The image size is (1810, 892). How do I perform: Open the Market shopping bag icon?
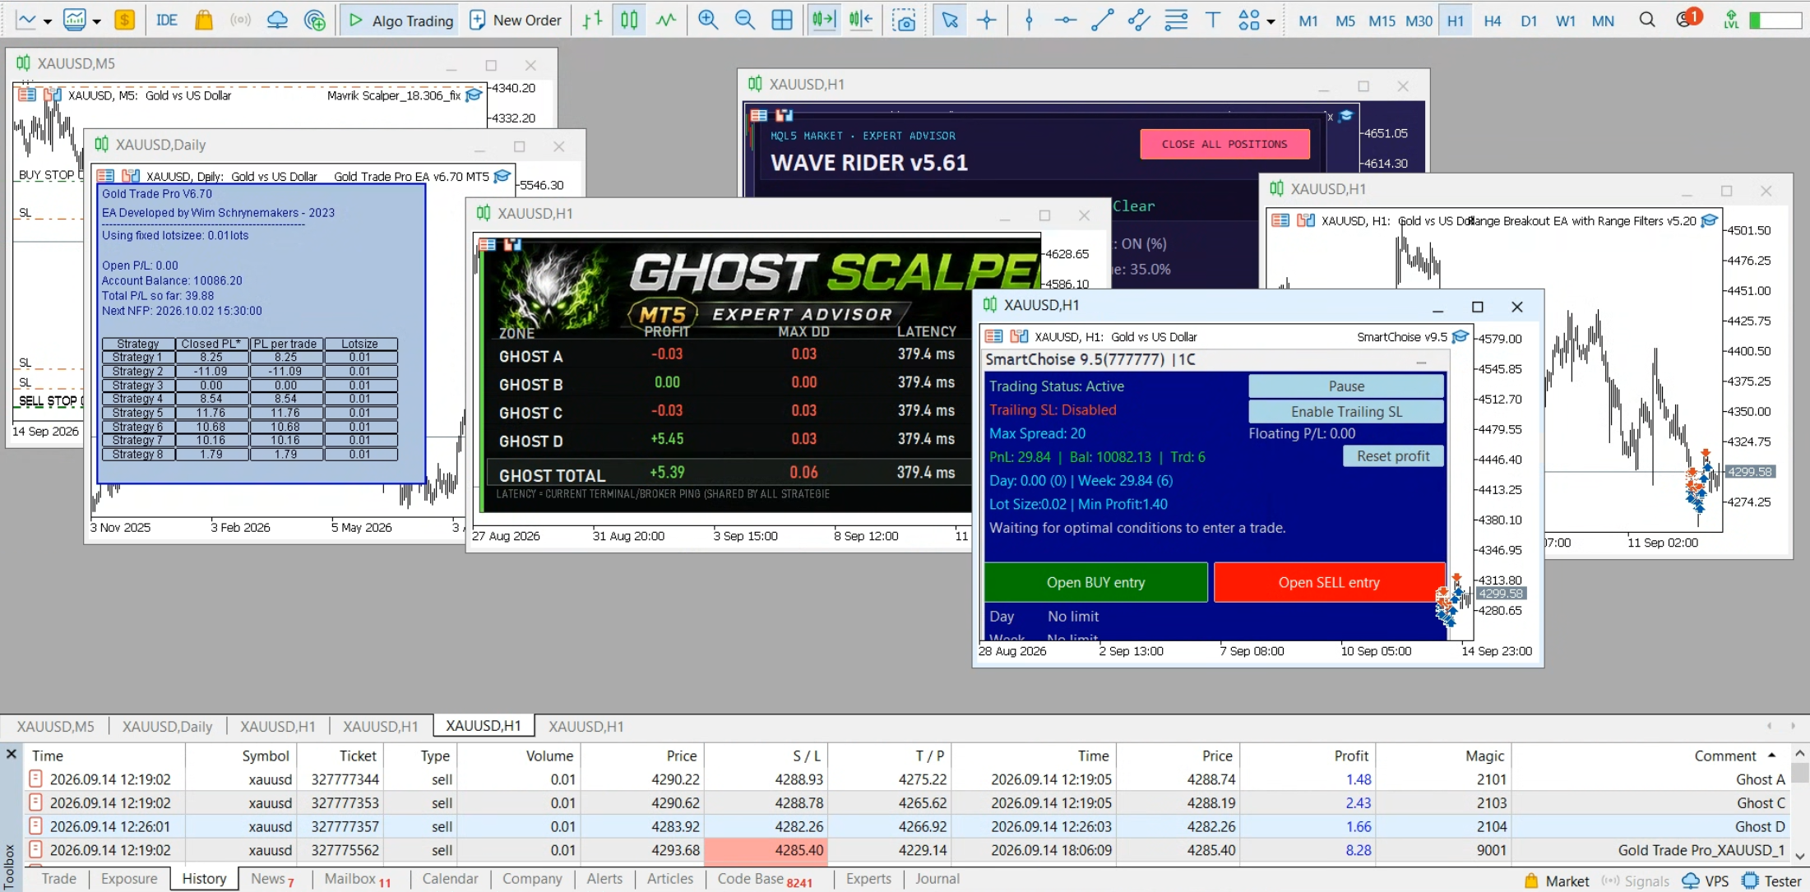pos(203,20)
